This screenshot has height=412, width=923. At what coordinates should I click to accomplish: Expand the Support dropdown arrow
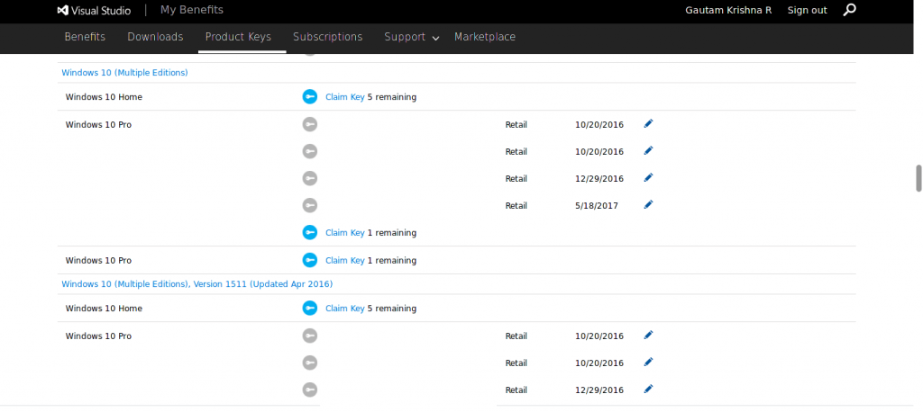(436, 38)
